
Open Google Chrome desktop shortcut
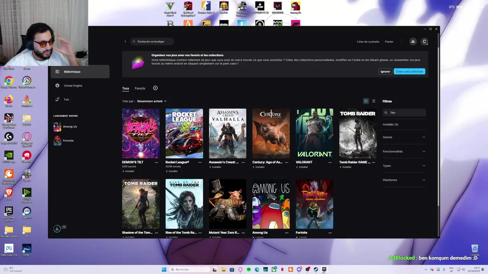tap(9, 82)
